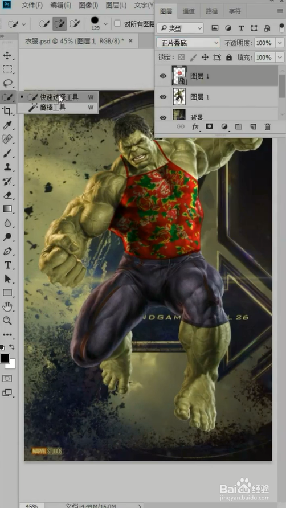This screenshot has height=508, width=286.
Task: Select the Gradient tool
Action: coord(7,209)
